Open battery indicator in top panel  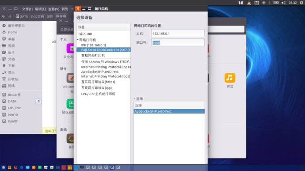pyautogui.click(x=276, y=3)
